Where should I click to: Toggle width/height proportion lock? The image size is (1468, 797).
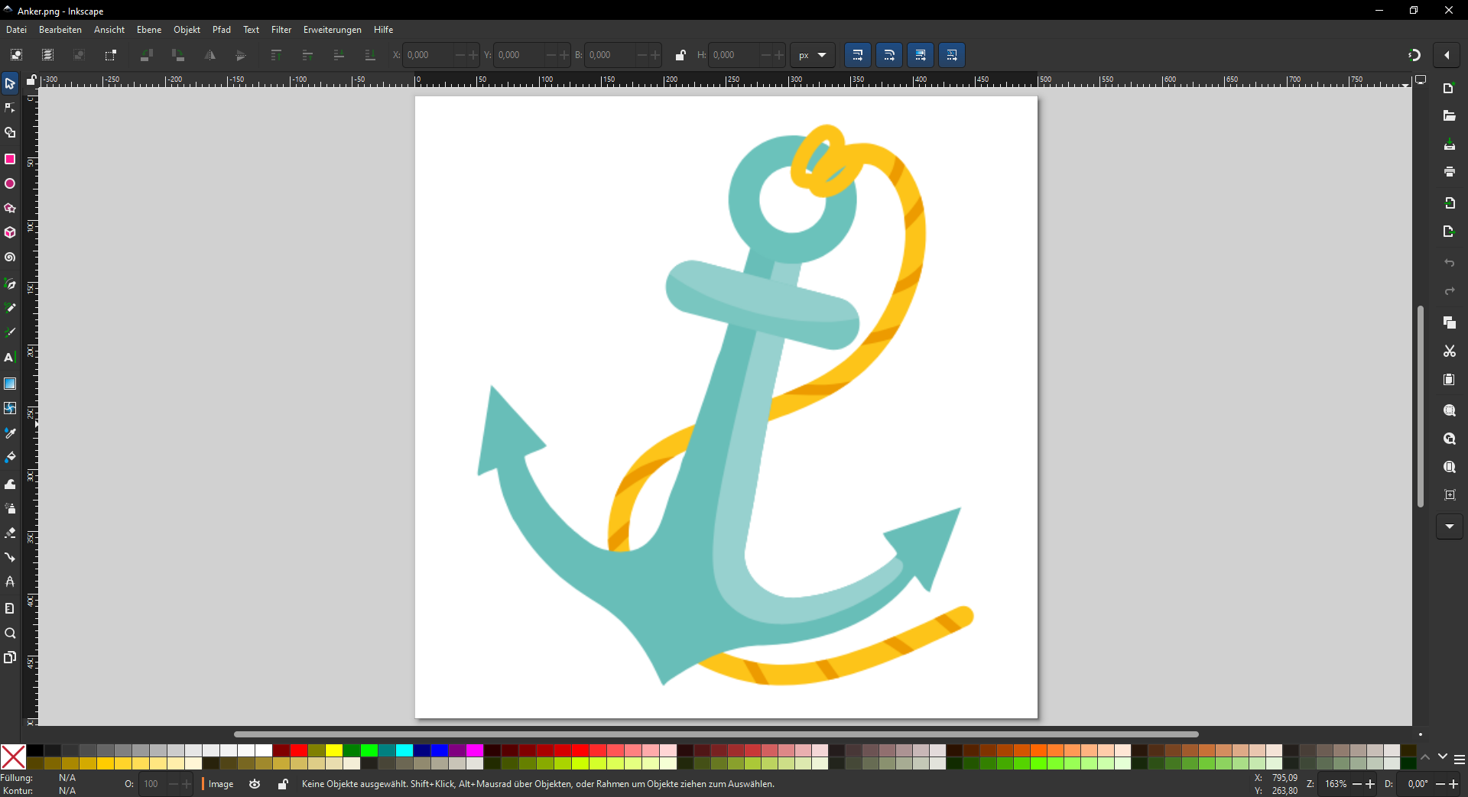680,55
